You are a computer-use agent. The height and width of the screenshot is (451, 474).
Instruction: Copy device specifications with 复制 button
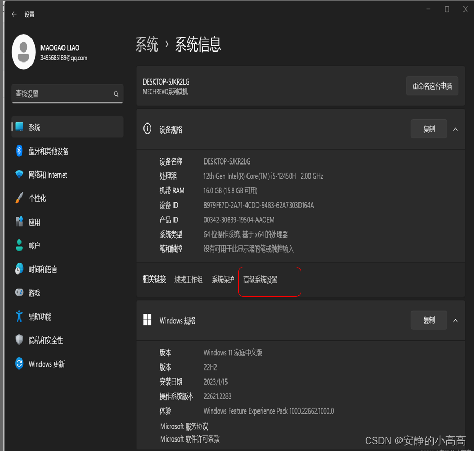point(429,129)
